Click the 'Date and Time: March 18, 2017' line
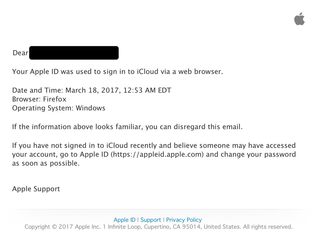Image resolution: width=314 pixels, height=240 pixels. pyautogui.click(x=92, y=91)
